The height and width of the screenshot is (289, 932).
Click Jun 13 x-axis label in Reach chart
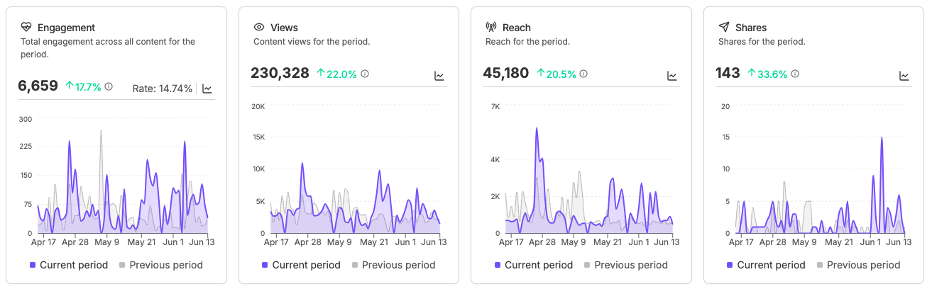tap(667, 242)
